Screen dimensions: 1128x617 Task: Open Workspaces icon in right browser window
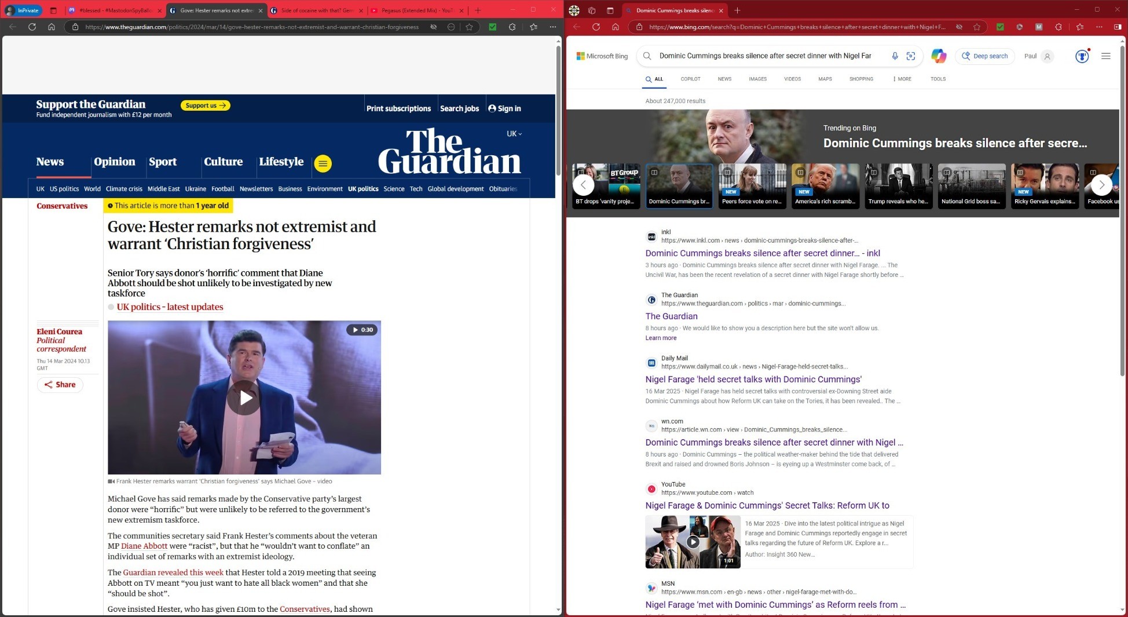pyautogui.click(x=591, y=10)
